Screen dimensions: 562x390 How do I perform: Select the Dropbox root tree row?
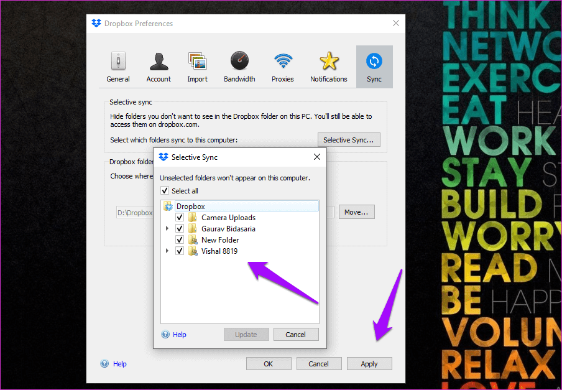[x=240, y=206]
